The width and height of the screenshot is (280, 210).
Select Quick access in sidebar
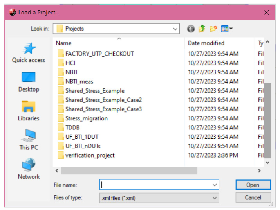(28, 53)
